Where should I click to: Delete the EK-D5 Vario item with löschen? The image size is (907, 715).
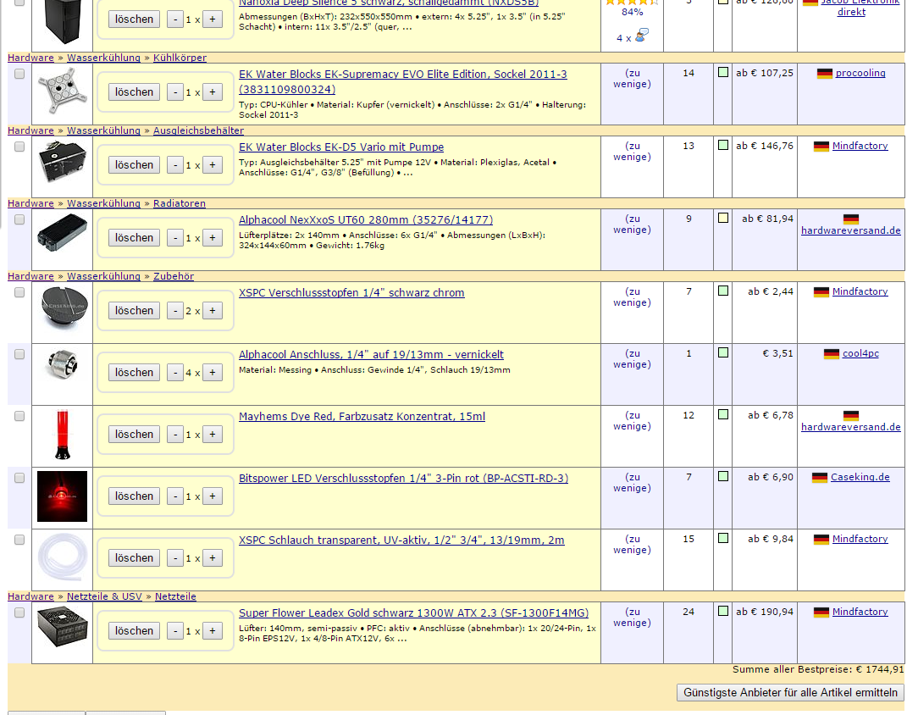pyautogui.click(x=134, y=165)
